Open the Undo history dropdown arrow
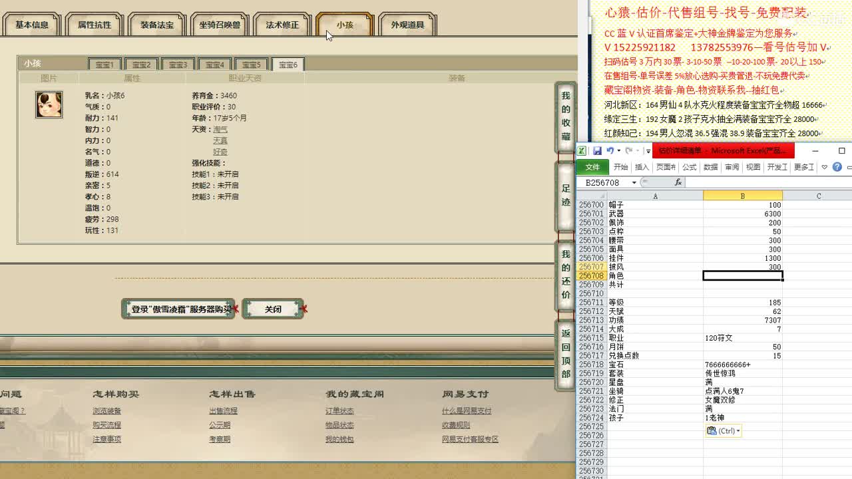Screen dimensions: 852x479 [619, 151]
